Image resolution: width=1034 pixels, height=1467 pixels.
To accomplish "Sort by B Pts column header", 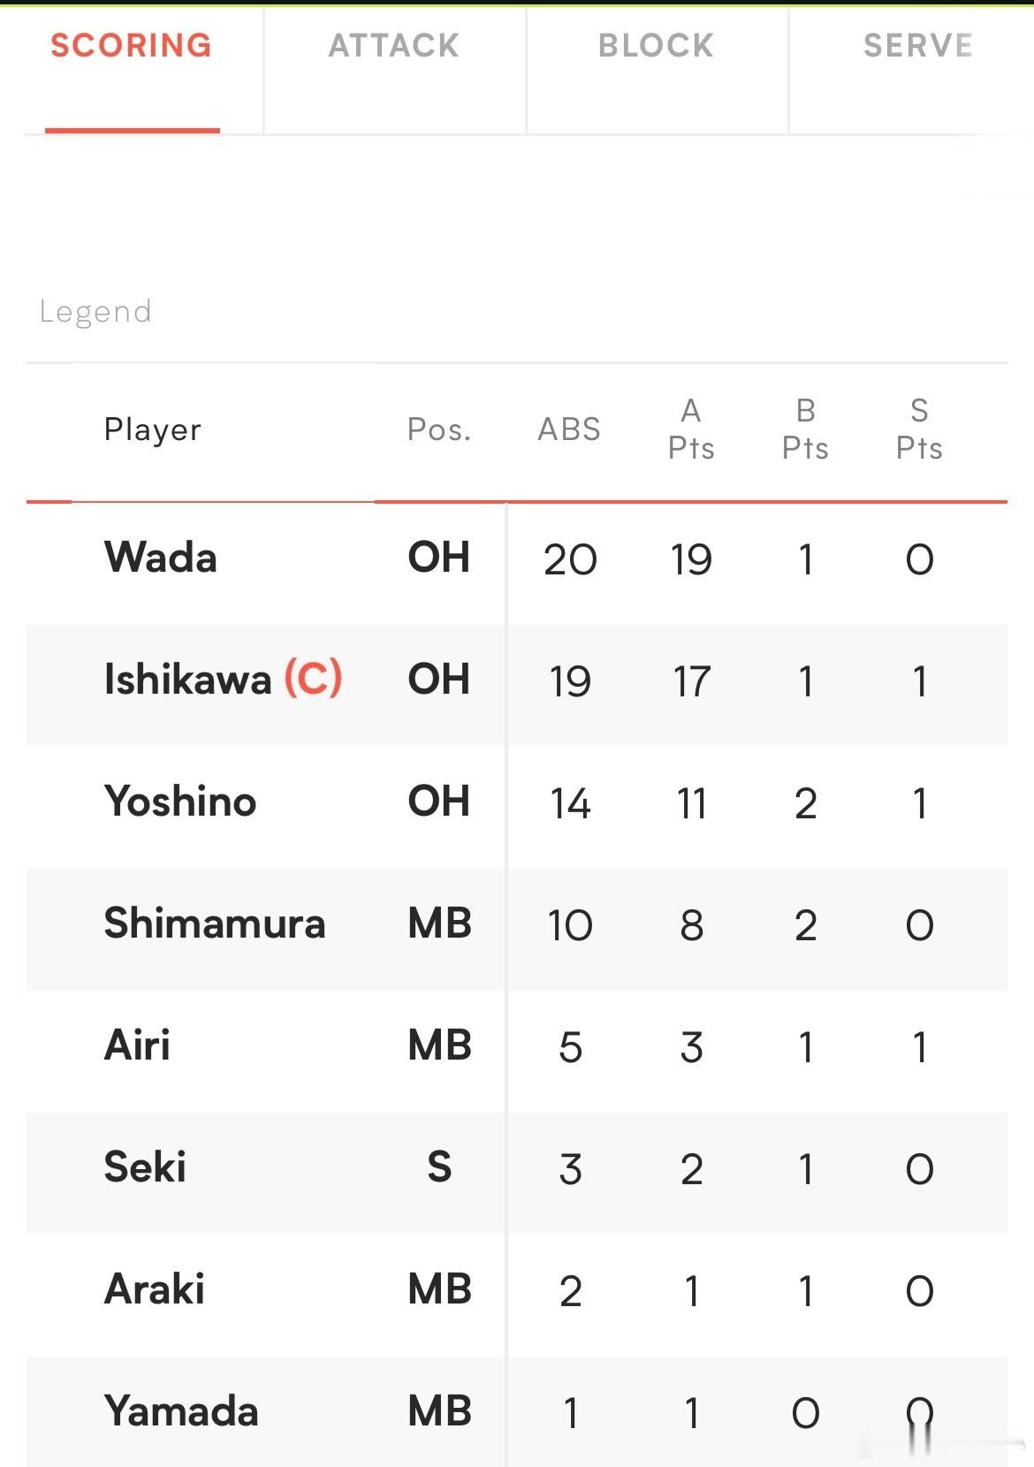I will [x=805, y=429].
